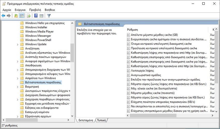This screenshot has height=129, width=220.
Task: Select Όνομα κεντρικού υπολογιστή διακομιστή cache setting
Action: coord(161,44)
